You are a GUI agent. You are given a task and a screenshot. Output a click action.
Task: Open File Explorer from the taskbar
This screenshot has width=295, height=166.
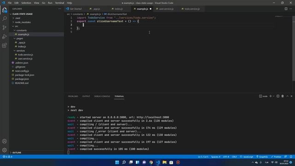(165, 162)
